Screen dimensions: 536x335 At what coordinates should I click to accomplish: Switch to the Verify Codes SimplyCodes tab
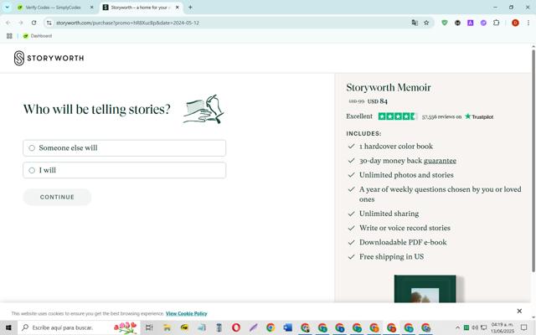pos(53,8)
